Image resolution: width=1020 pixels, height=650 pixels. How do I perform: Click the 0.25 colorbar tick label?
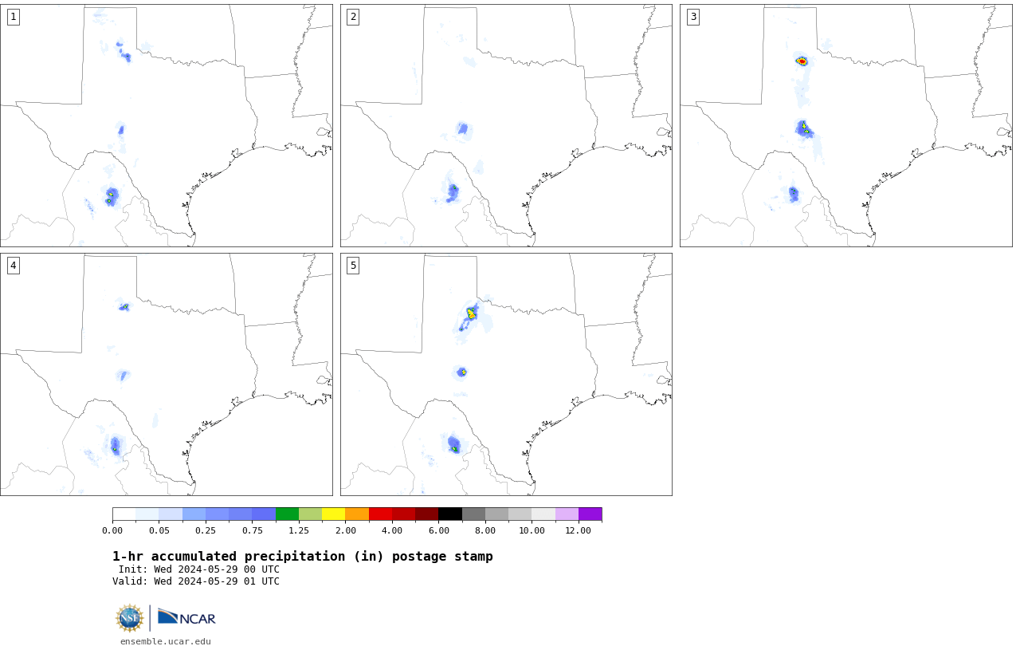tap(206, 530)
